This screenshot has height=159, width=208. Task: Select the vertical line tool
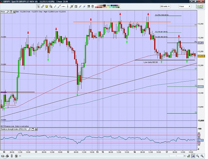point(68,6)
